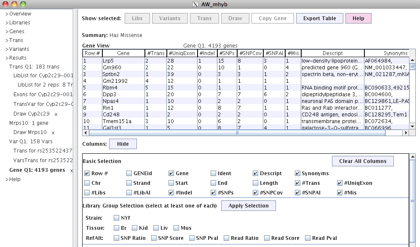The image size is (420, 247).
Task: Expand the Libraries section in sidebar
Action: pos(19,23)
